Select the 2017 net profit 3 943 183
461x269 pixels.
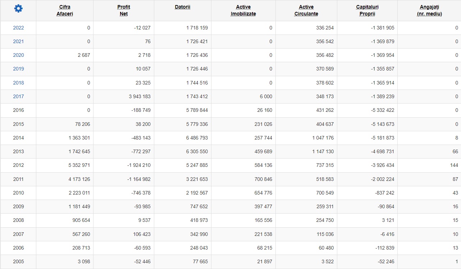tap(140, 96)
